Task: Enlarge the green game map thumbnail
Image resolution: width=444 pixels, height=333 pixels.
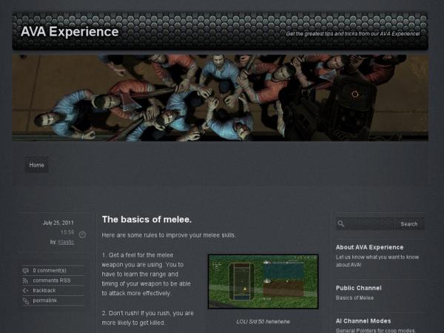Action: coord(263,281)
